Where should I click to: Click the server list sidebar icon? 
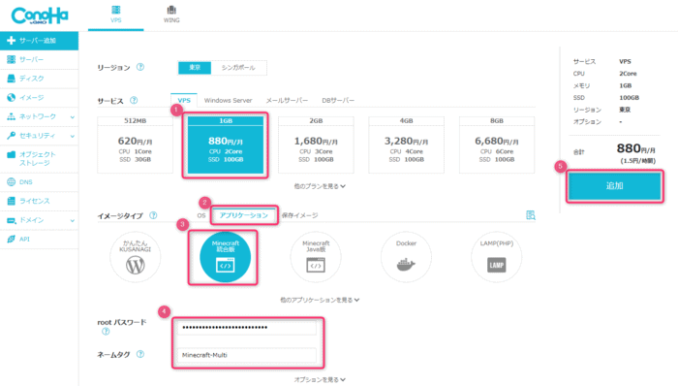[12, 59]
